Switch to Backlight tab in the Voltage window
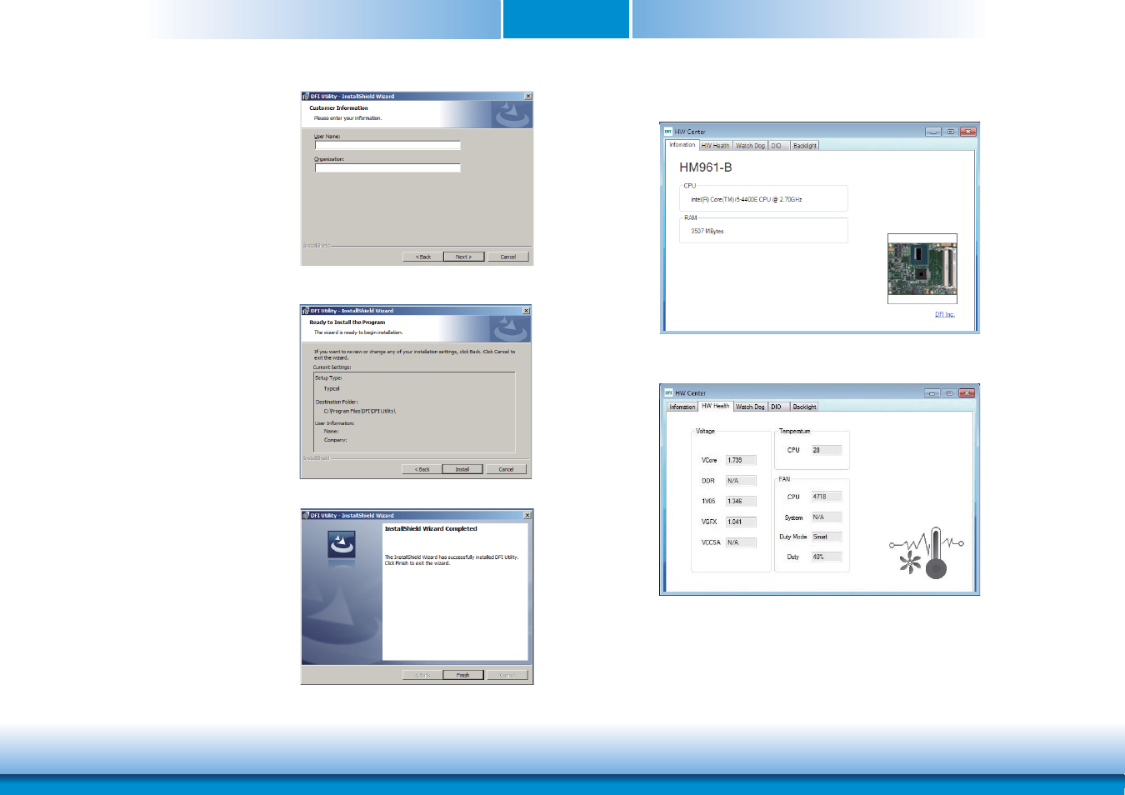Viewport: 1125px width, 795px height. [x=805, y=407]
